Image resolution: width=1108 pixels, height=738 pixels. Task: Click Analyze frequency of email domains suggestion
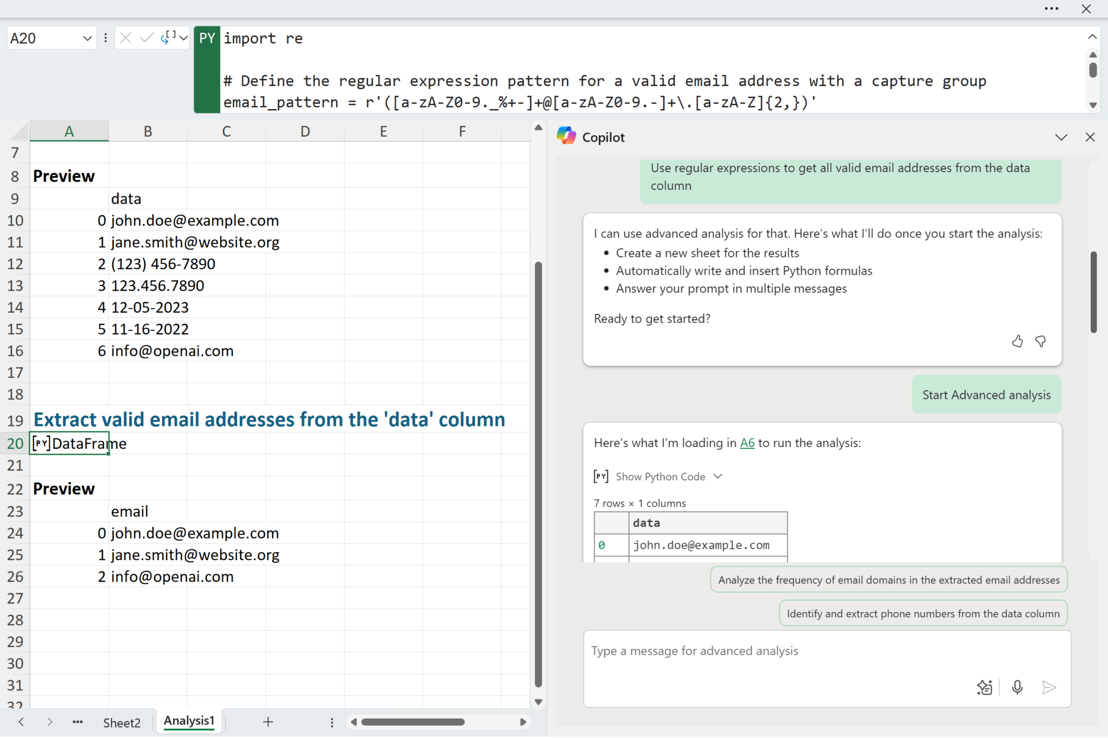(888, 580)
